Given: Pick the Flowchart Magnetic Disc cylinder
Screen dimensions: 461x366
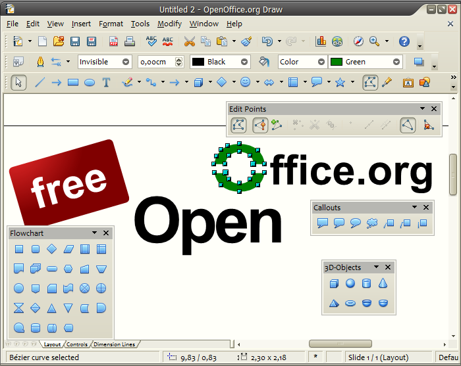Looking at the screenshot, I should pyautogui.click(x=36, y=328).
